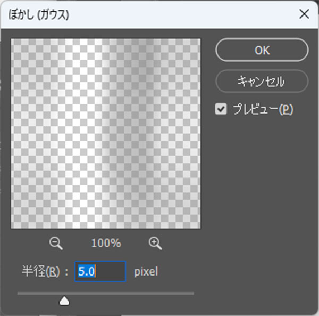Image resolution: width=319 pixels, height=316 pixels.
Task: Click the 100% zoom level label
Action: point(106,243)
